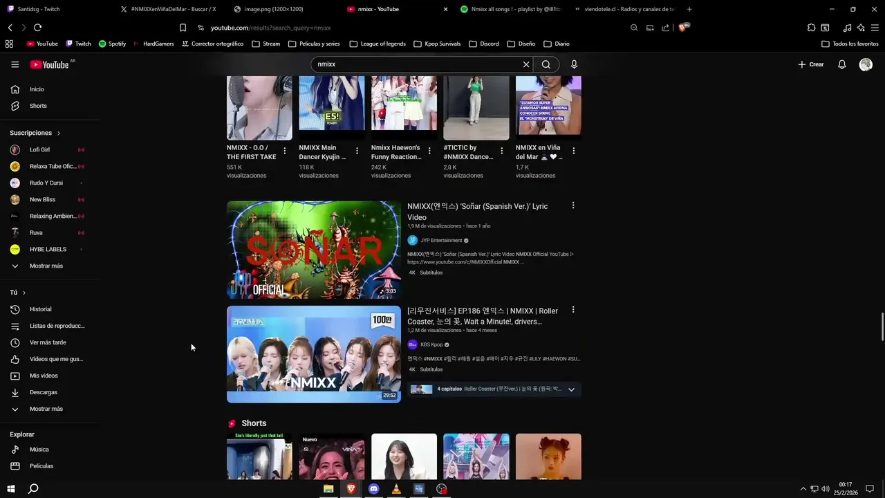885x498 pixels.
Task: Show hidden system tray icons
Action: point(803,489)
